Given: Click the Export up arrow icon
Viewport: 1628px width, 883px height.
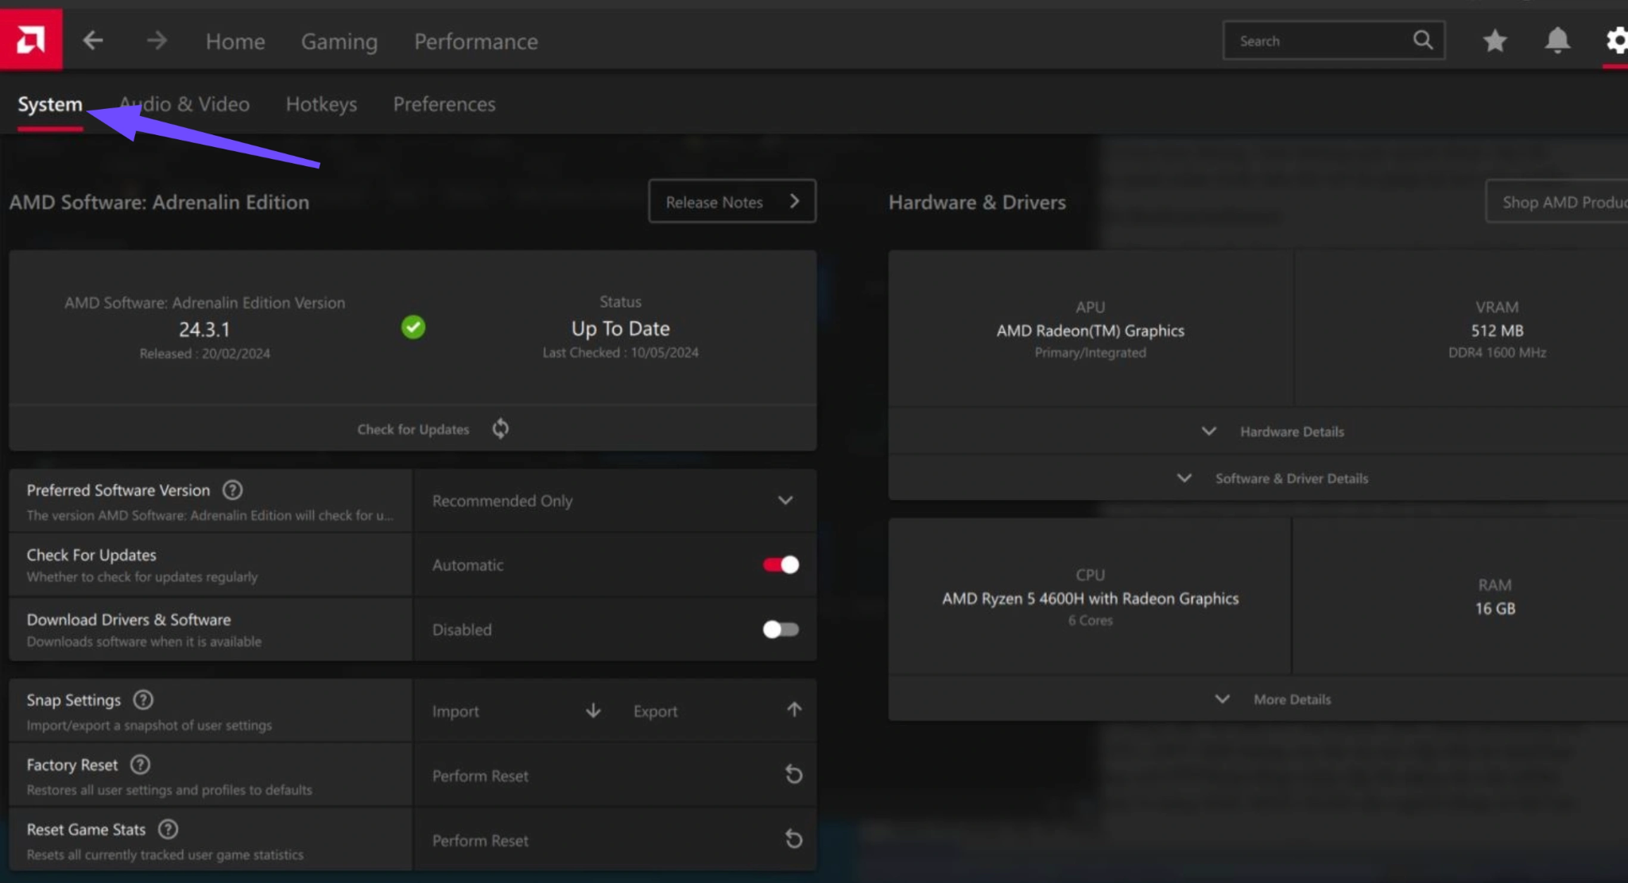Looking at the screenshot, I should click(794, 710).
